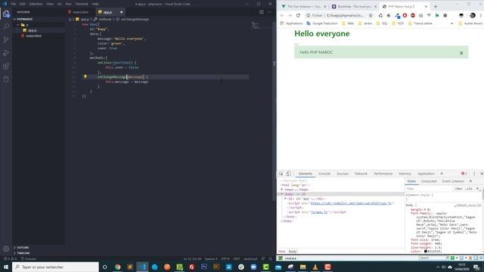Screen dimensions: 484x272
Task: Click the body breadcrumb at DevTools bottom
Action: 293,252
